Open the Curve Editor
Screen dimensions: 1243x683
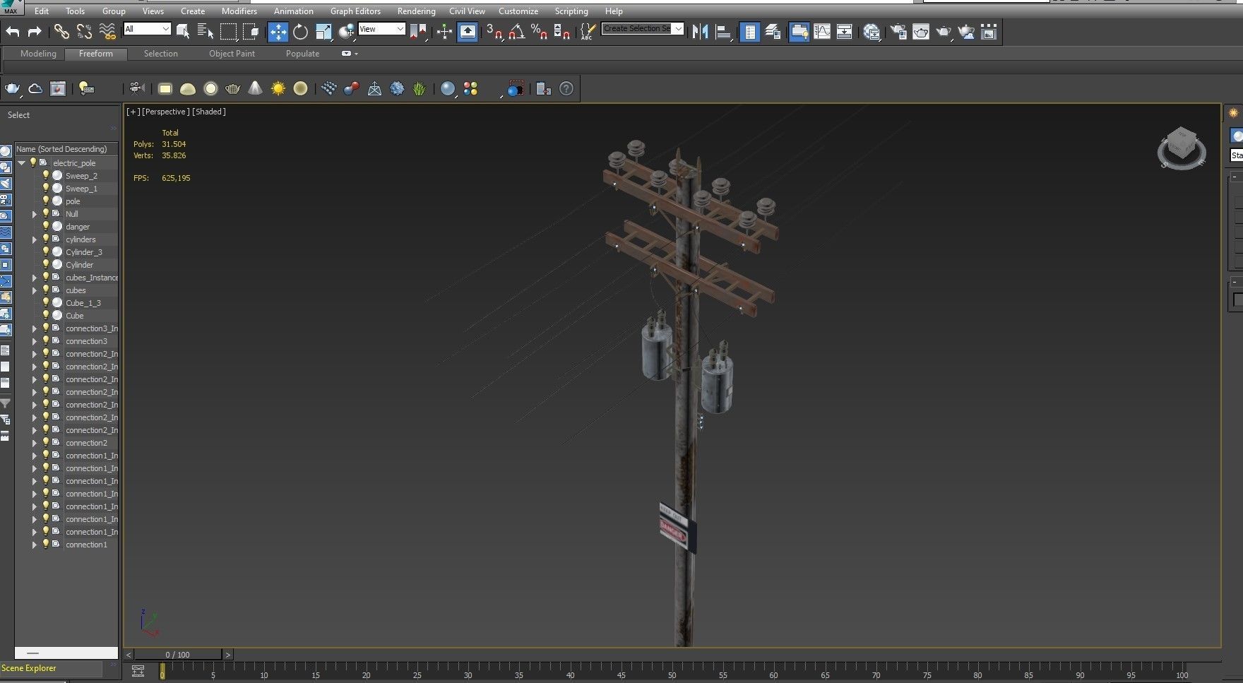pos(822,31)
